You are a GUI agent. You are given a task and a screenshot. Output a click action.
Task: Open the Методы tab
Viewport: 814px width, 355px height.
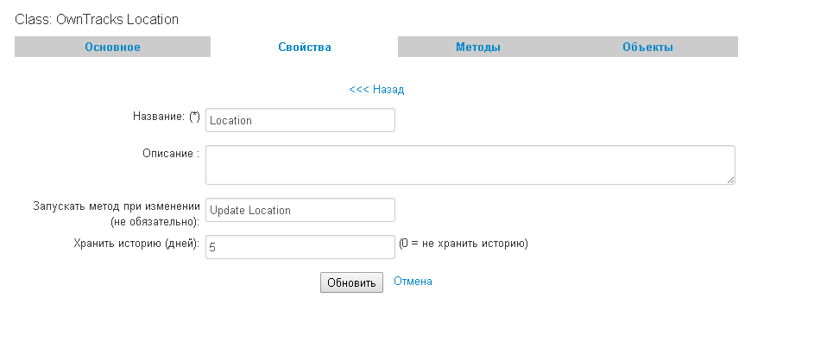pyautogui.click(x=478, y=48)
